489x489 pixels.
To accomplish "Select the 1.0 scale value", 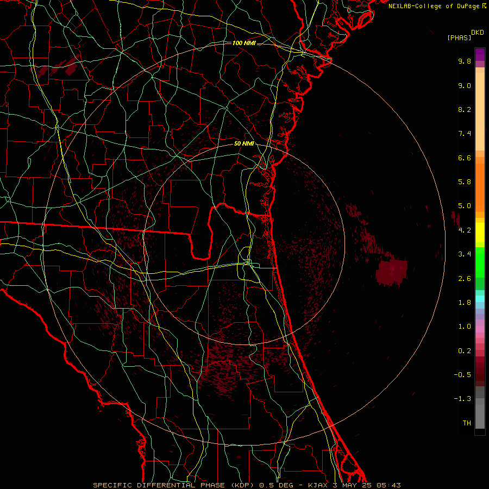I will pyautogui.click(x=465, y=327).
